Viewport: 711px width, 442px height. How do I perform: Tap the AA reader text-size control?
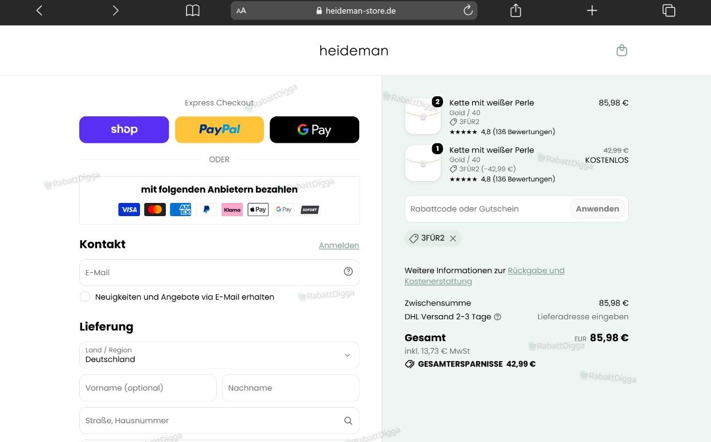(241, 10)
